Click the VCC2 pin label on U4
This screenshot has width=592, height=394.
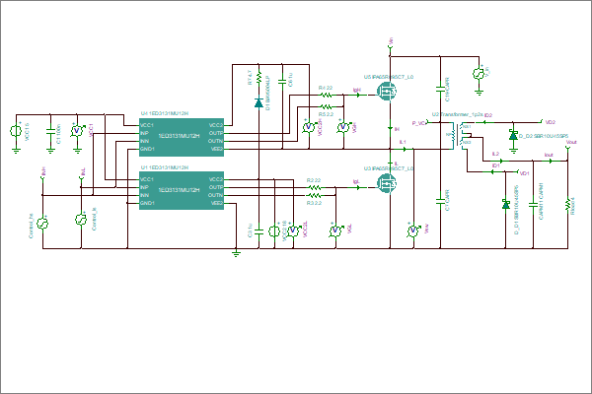216,125
